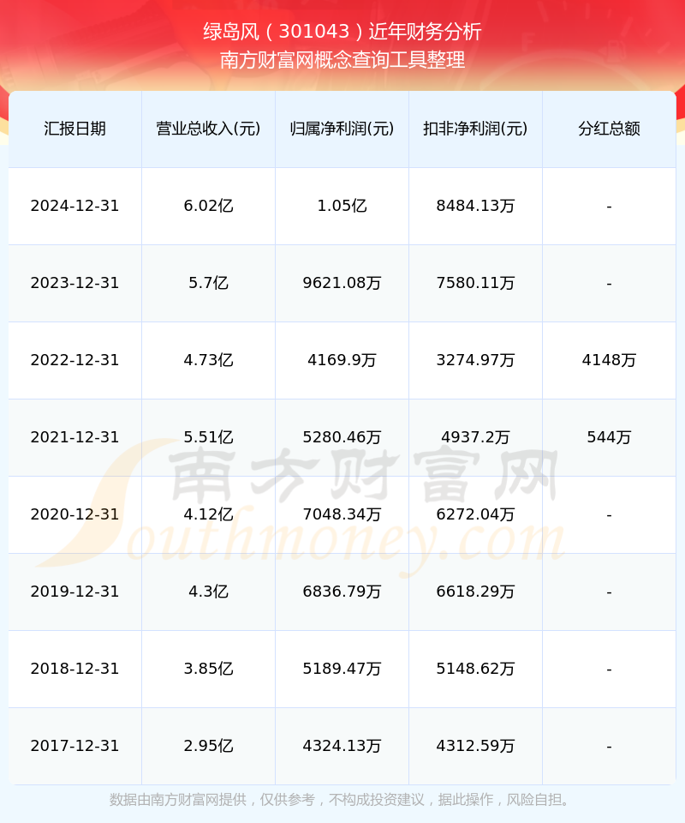685x823 pixels.
Task: Select the 6.02亿 revenue cell
Action: point(209,206)
